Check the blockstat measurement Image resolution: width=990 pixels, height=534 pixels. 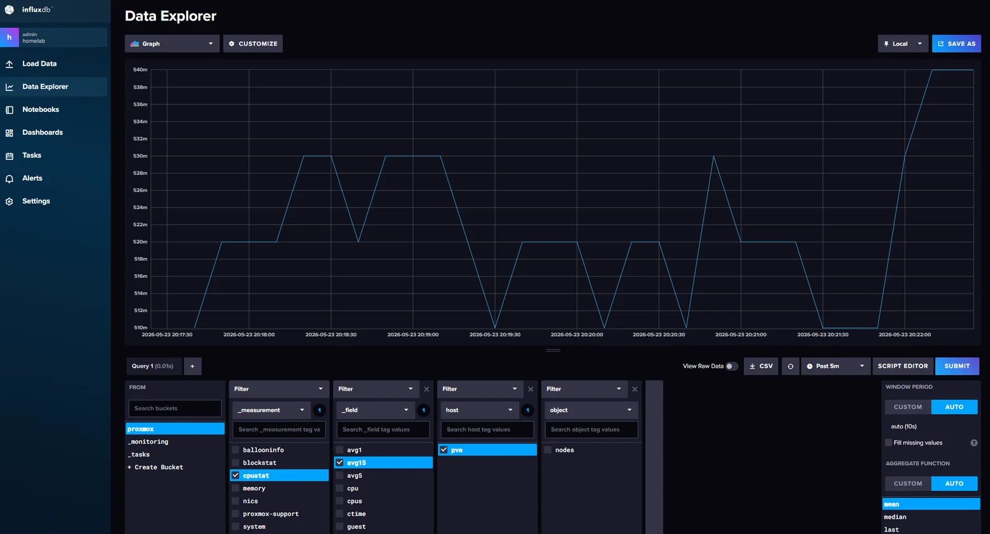(x=236, y=462)
